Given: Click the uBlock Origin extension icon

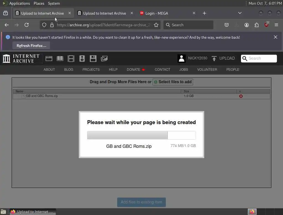Looking at the screenshot, I should coord(267,25).
